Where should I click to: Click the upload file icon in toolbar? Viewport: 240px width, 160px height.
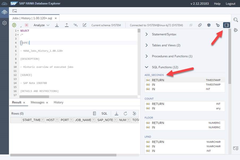pyautogui.click(x=67, y=25)
